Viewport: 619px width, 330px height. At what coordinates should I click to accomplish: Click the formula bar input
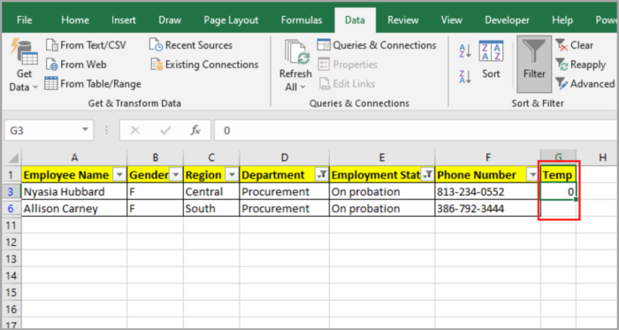416,130
